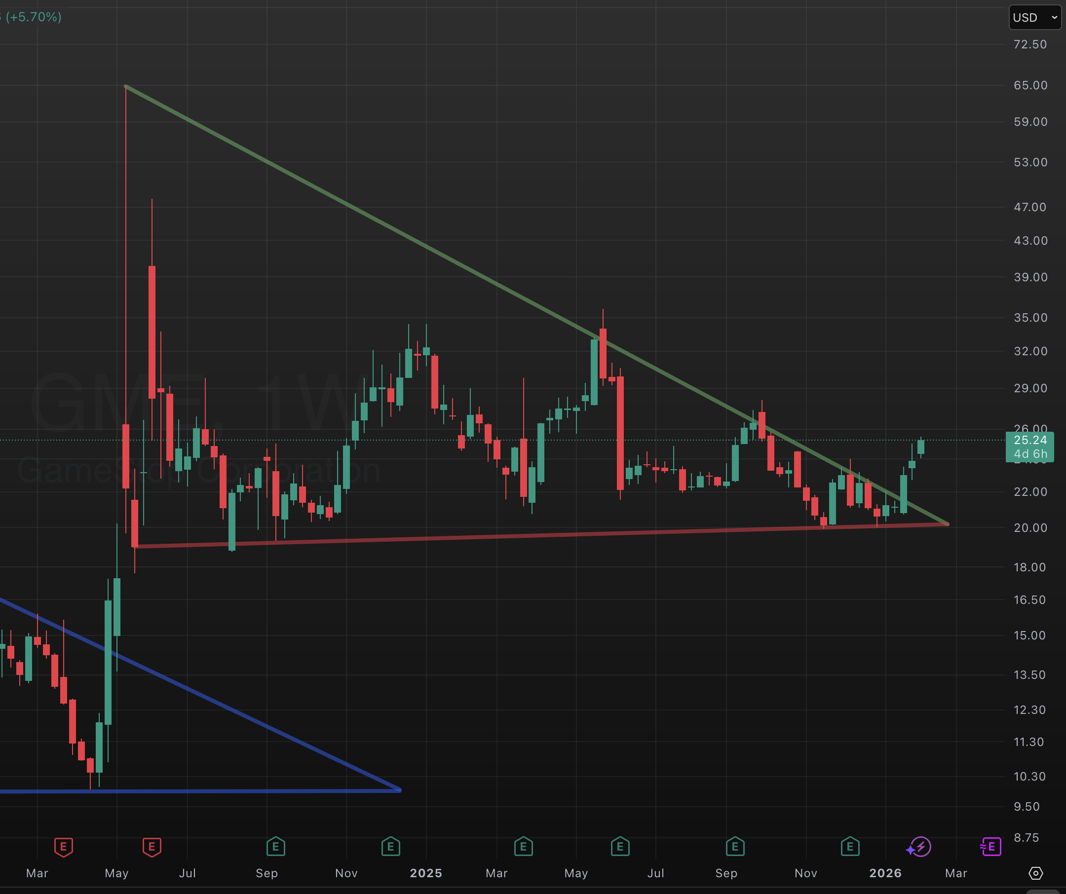Viewport: 1066px width, 894px height.
Task: Open chart settings hexagon gear icon
Action: (1035, 873)
